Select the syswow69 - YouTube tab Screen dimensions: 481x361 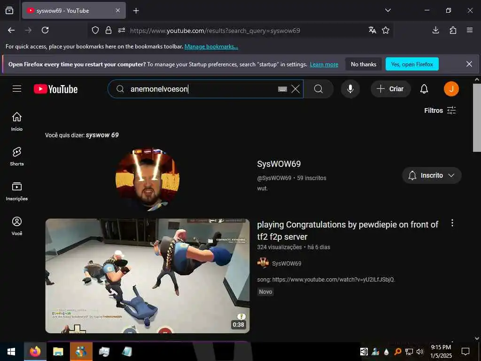74,10
